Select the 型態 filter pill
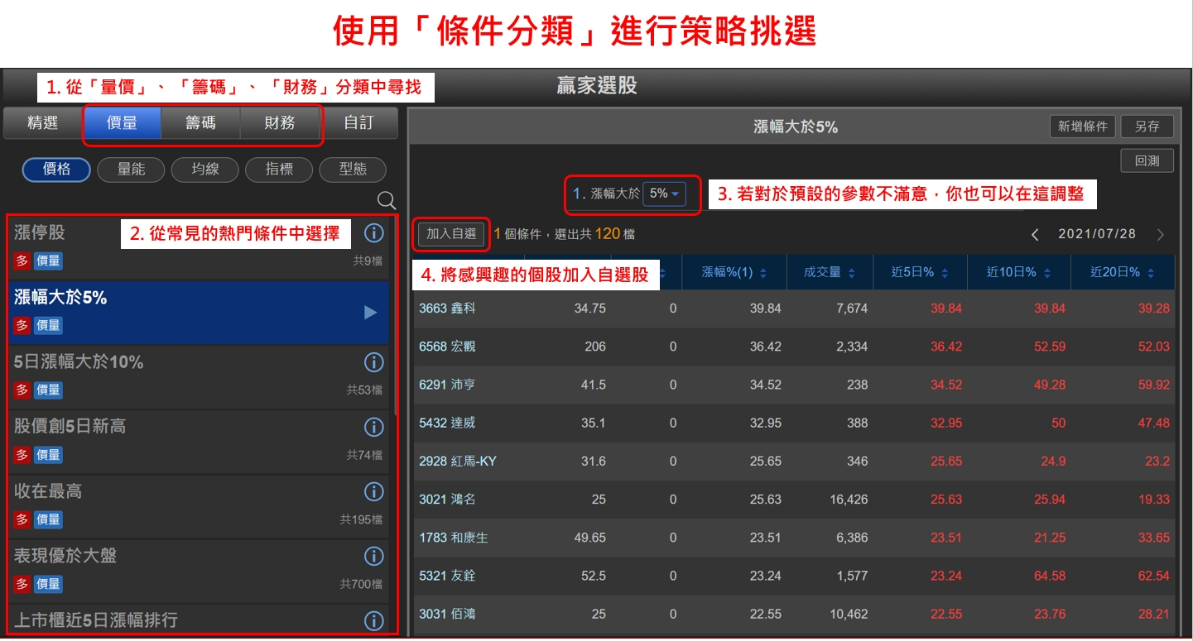 coord(353,170)
